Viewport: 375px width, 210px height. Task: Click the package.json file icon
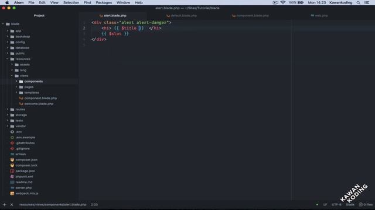click(12, 171)
